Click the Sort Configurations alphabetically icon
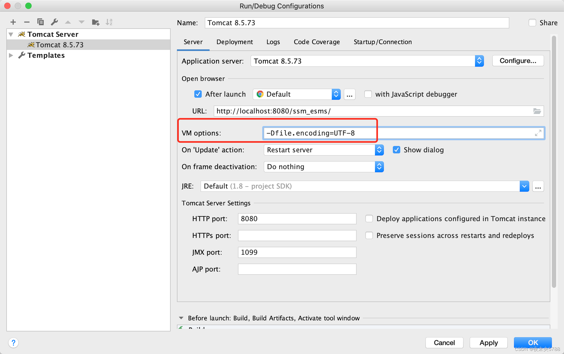Viewport: 564px width, 354px height. coord(109,22)
